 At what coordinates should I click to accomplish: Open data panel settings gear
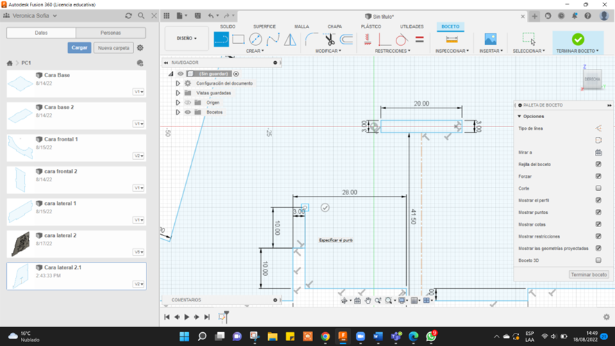click(x=140, y=47)
